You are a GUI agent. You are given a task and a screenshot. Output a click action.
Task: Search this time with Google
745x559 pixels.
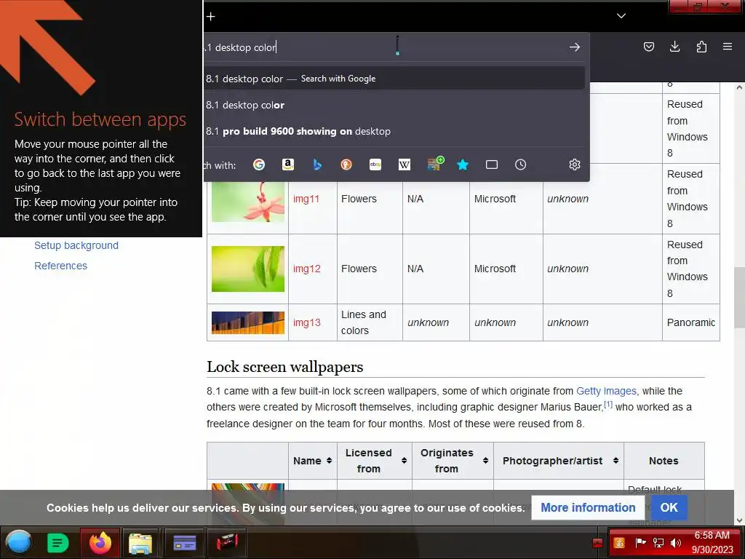point(259,165)
